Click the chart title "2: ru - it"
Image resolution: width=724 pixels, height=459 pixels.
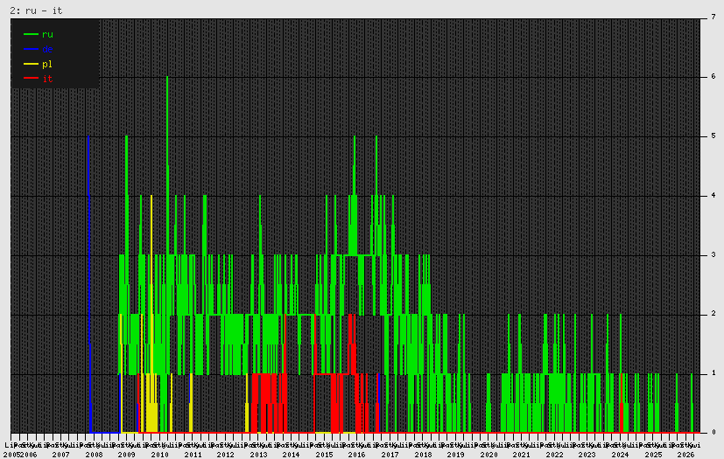coord(36,10)
